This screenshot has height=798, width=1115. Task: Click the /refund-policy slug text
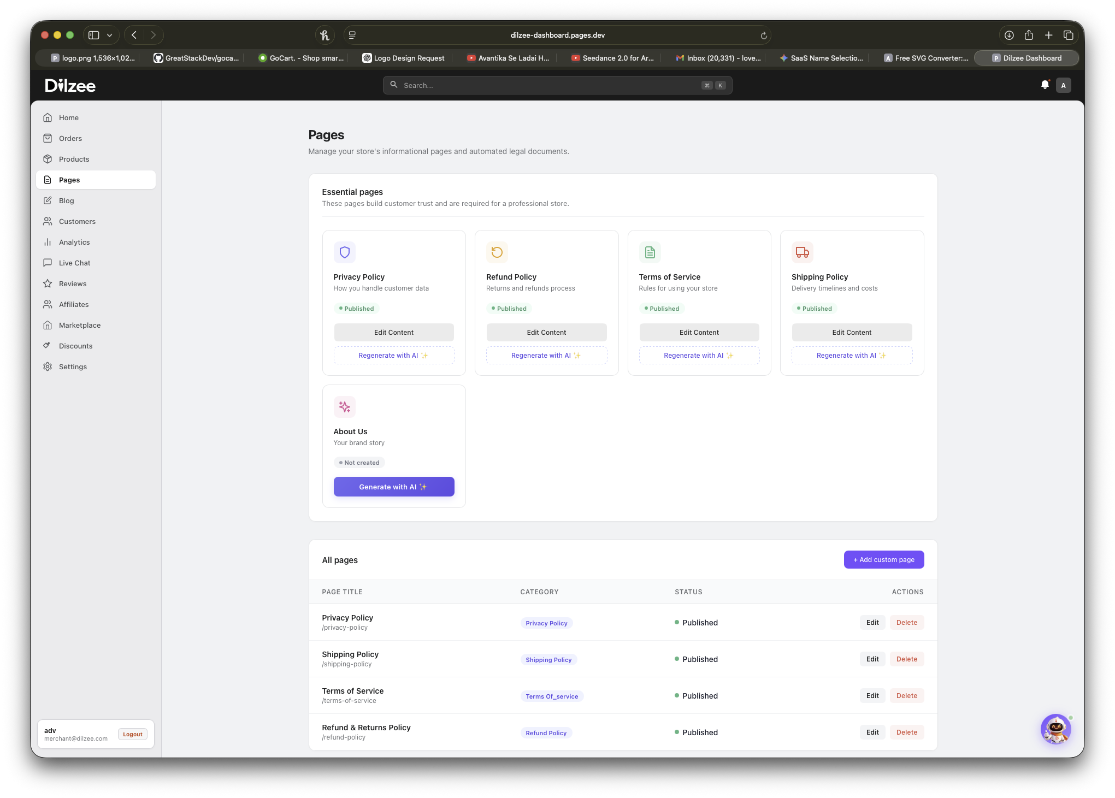tap(344, 737)
